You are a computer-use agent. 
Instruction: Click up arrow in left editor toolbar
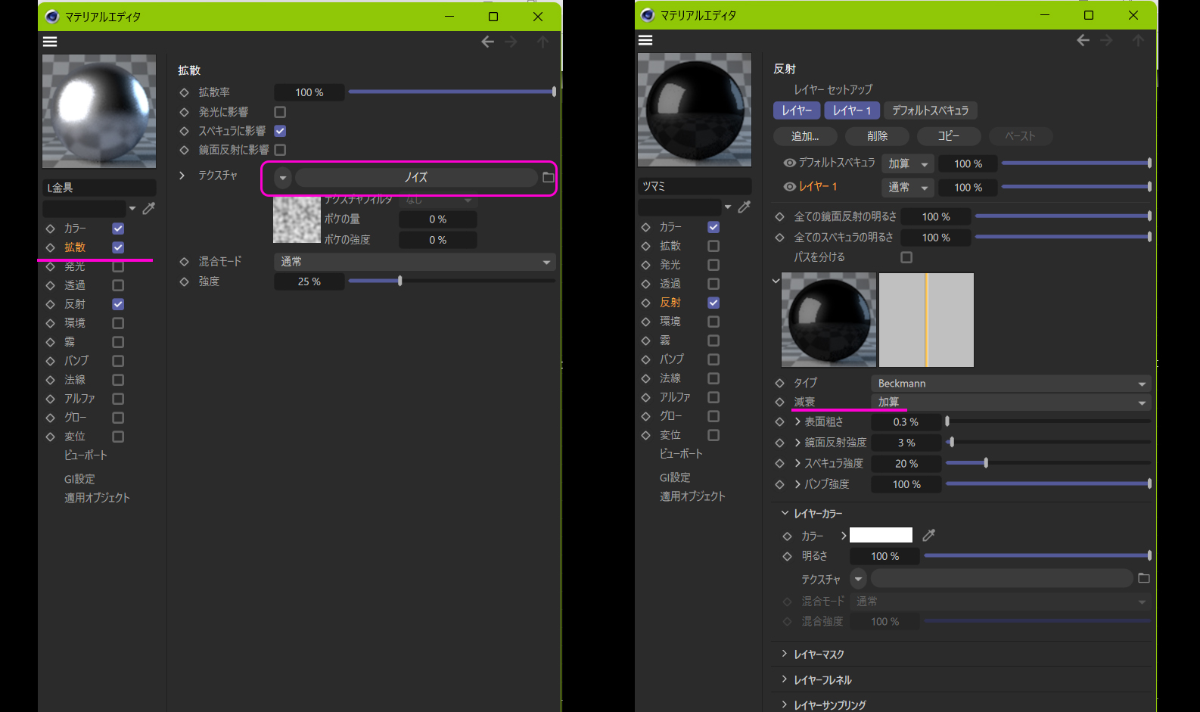tap(542, 42)
